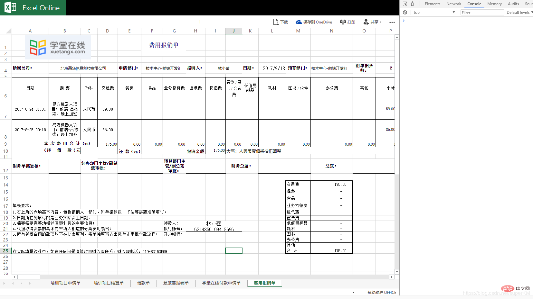
Task: Select column J header
Action: point(233,31)
